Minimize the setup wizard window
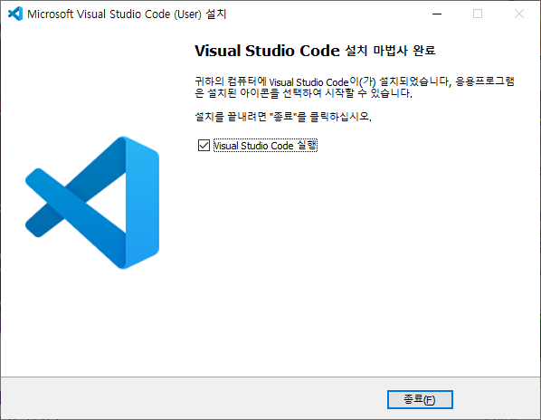 tap(437, 14)
